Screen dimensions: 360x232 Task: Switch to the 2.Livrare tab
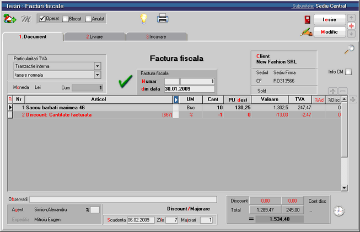[95, 37]
